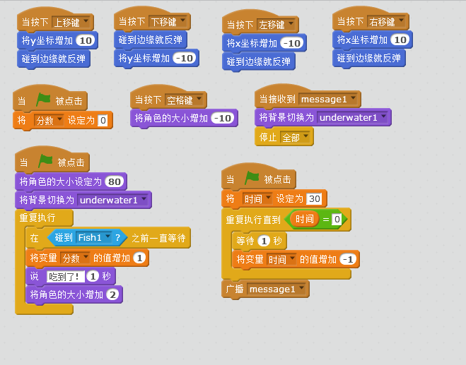466x365 pixels.
Task: Click the -10 value in 左移键 script
Action: [x=292, y=43]
